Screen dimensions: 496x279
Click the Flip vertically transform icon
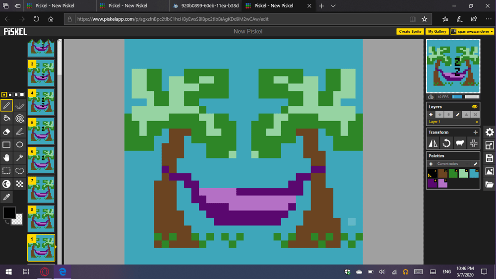point(433,143)
